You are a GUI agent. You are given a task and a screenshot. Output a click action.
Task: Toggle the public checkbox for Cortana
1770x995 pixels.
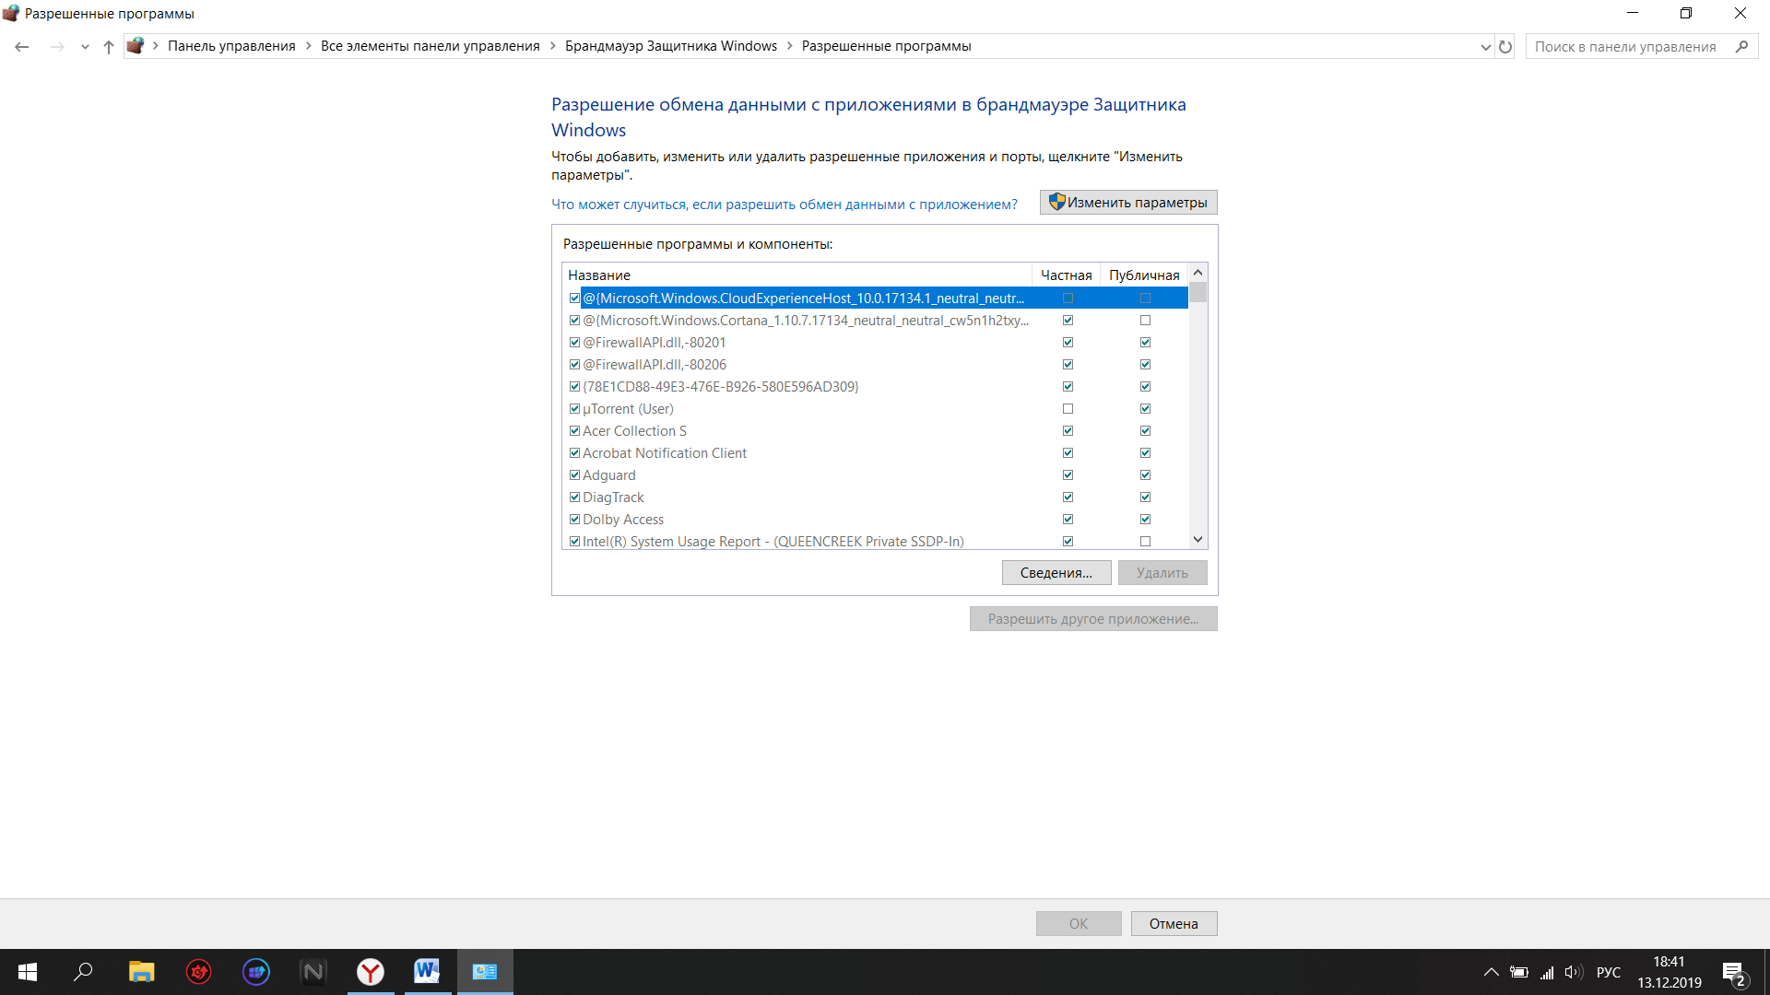click(1145, 321)
